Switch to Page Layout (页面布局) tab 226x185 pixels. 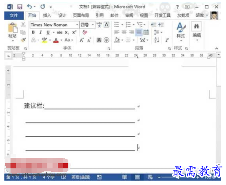pyautogui.click(x=81, y=15)
